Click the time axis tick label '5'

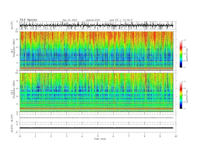[98, 136]
